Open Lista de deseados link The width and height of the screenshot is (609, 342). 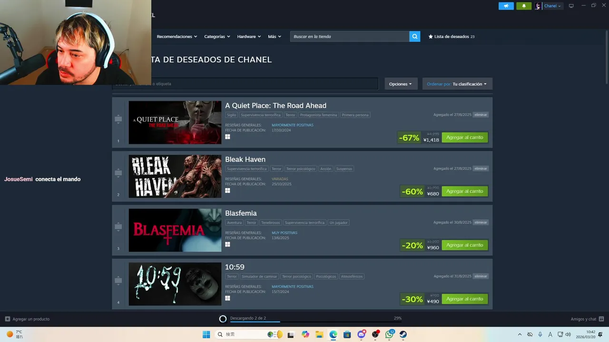pos(451,37)
